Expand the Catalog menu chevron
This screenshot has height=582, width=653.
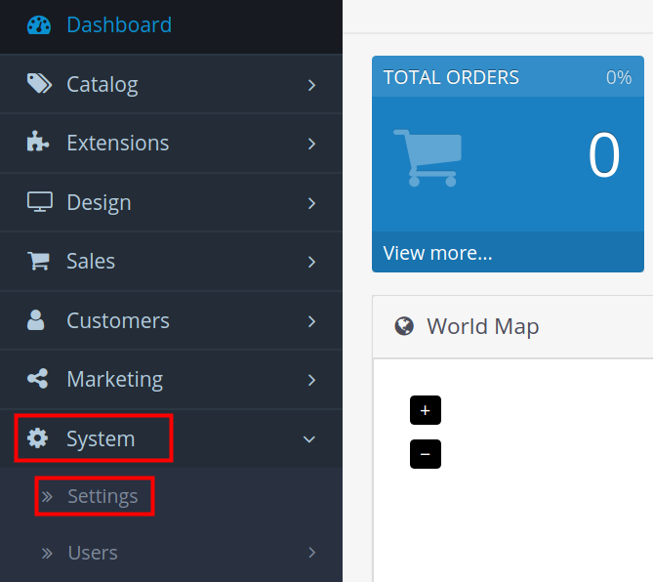(311, 85)
